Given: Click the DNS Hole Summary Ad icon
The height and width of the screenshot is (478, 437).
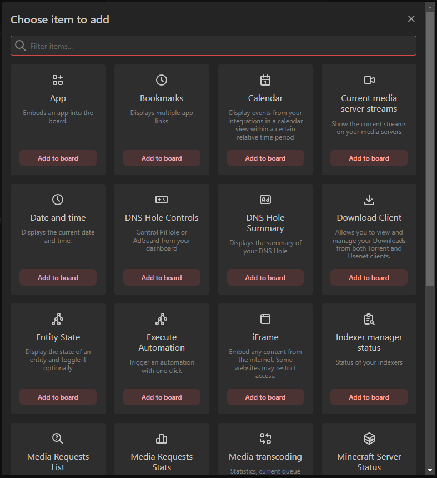Looking at the screenshot, I should (x=265, y=200).
